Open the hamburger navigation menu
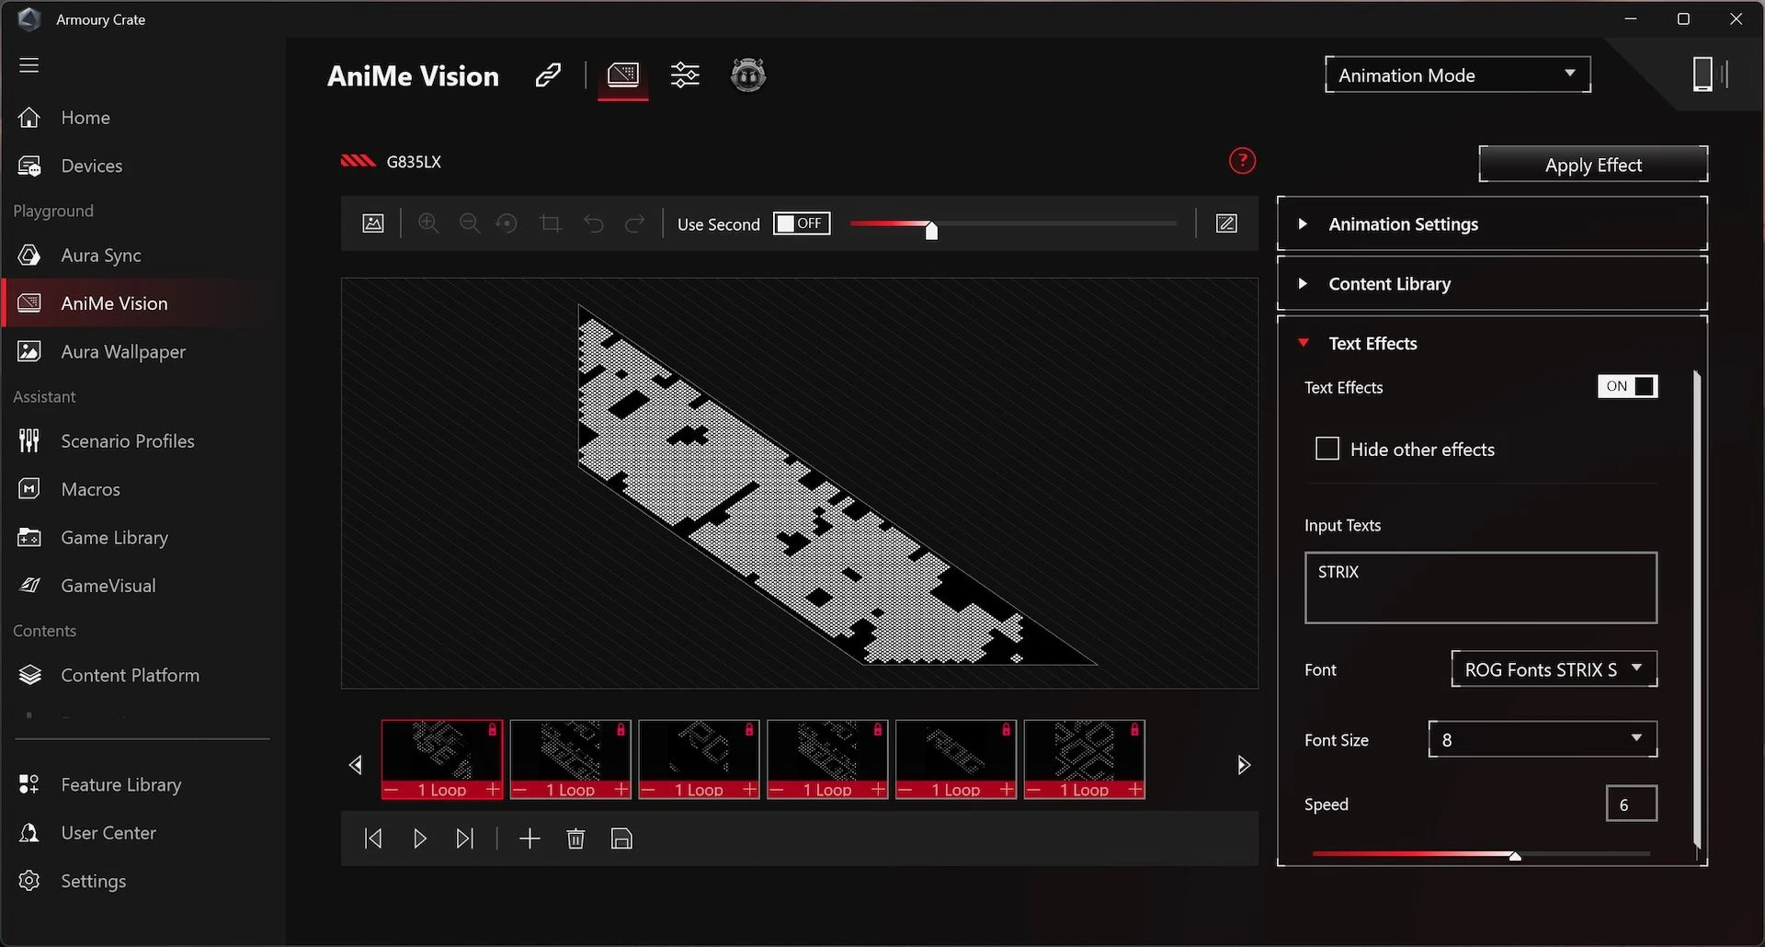This screenshot has width=1765, height=947. [29, 65]
